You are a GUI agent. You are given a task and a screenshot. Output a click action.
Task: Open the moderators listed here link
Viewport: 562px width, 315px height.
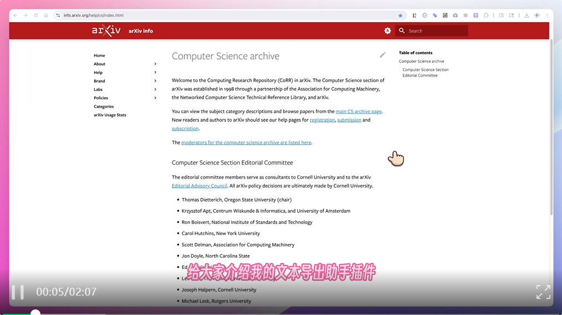click(246, 143)
